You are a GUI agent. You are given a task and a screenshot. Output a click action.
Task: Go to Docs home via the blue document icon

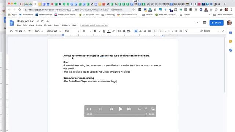[x=11, y=23]
